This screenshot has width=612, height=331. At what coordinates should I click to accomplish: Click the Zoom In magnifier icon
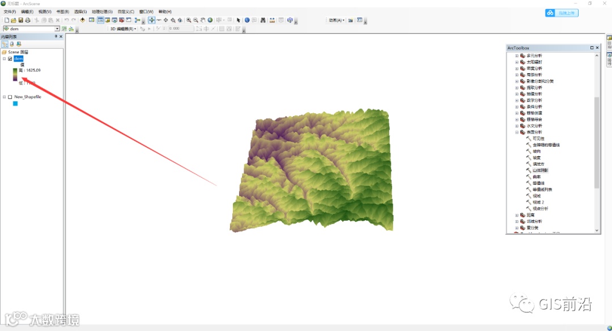tap(189, 20)
